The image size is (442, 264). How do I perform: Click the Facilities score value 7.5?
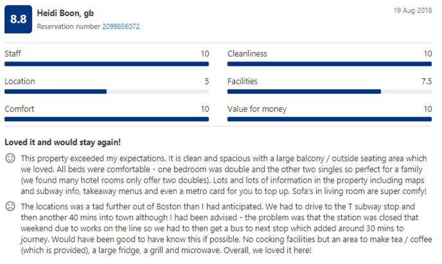[x=426, y=82]
